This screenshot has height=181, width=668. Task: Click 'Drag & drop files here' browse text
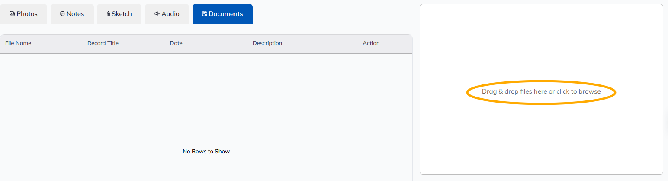541,91
